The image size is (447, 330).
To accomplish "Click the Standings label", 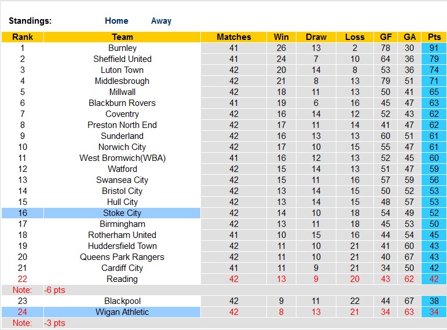I will click(x=30, y=21).
